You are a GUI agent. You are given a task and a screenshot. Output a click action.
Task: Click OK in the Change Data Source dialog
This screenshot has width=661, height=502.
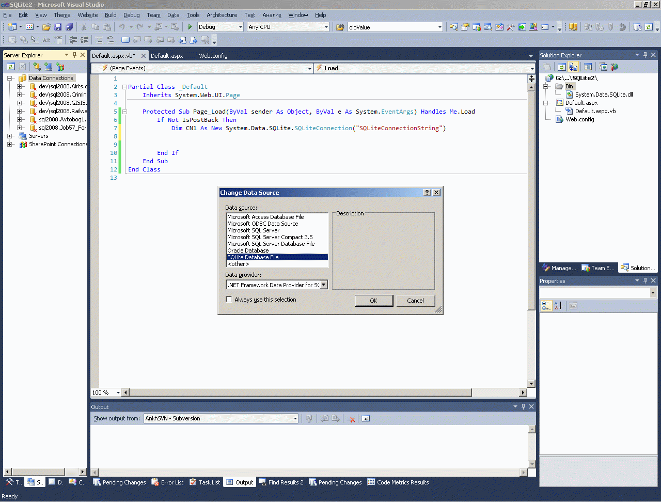click(374, 301)
